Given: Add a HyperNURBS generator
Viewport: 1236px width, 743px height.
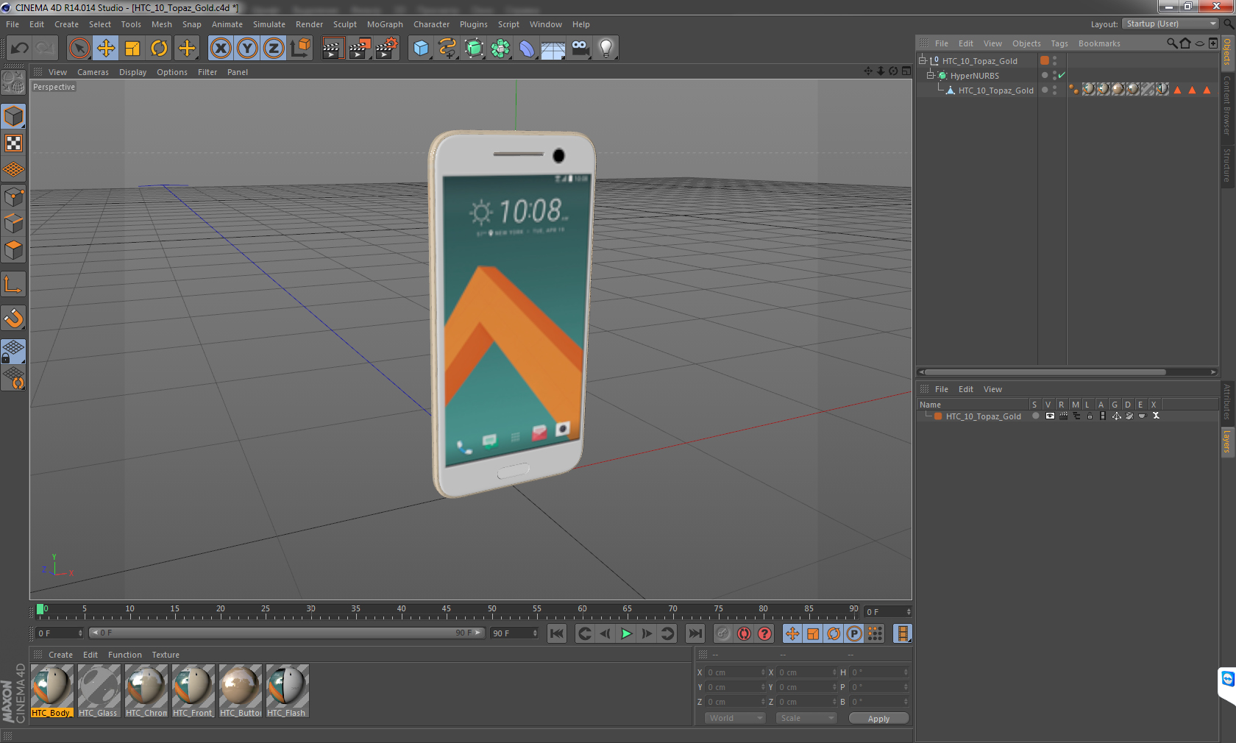Looking at the screenshot, I should [474, 49].
